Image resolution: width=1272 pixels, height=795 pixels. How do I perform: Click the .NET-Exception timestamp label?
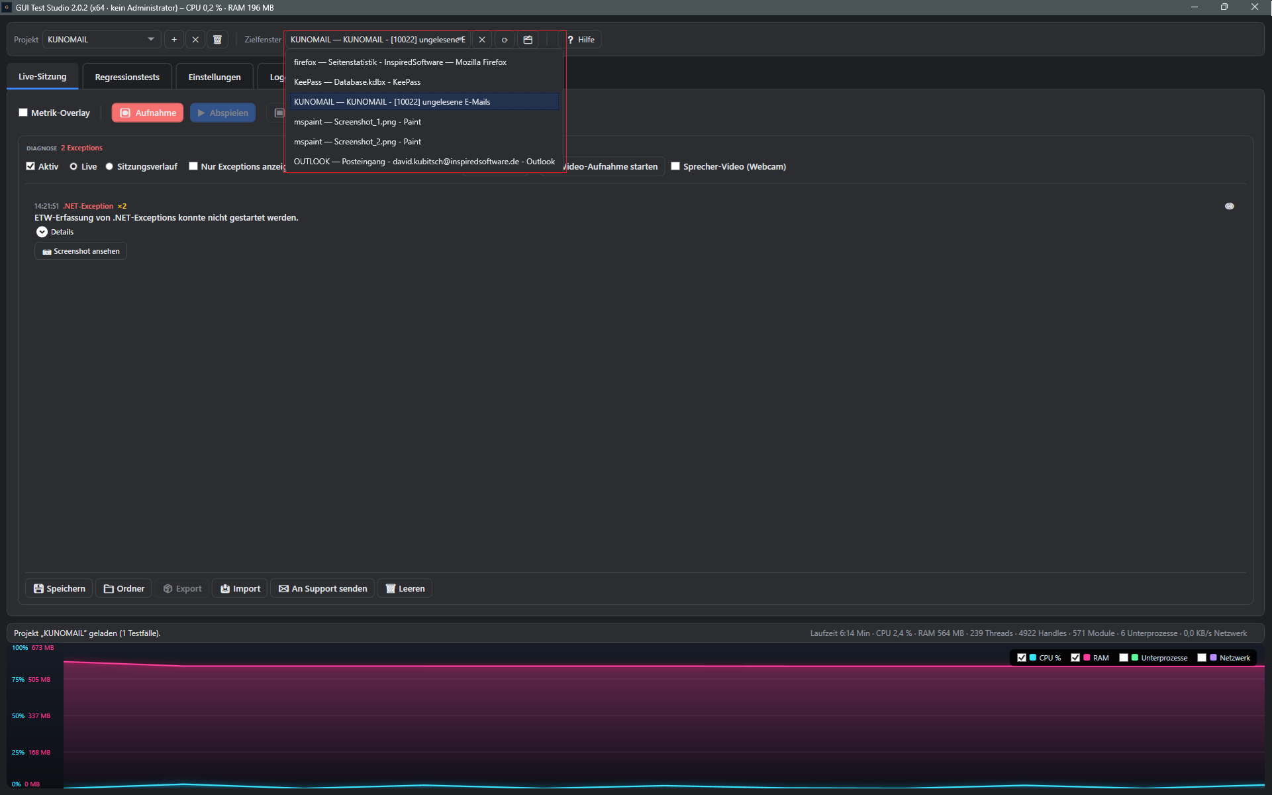pyautogui.click(x=46, y=206)
